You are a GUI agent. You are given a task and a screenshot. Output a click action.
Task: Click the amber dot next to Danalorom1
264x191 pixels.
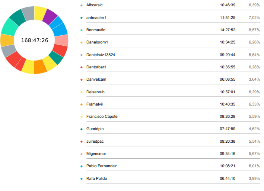[81, 42]
